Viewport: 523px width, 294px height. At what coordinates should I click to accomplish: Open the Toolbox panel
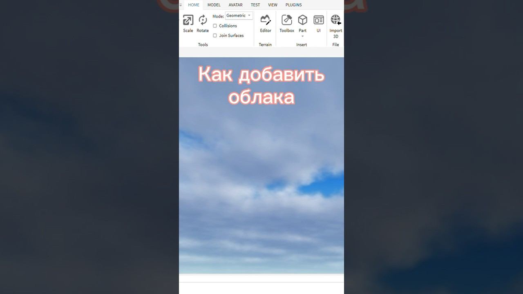tap(287, 24)
